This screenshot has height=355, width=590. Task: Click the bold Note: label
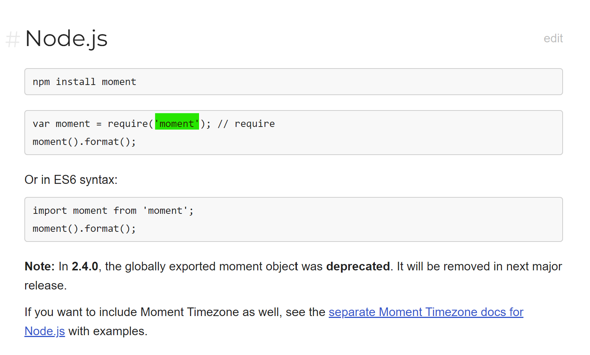tap(40, 266)
